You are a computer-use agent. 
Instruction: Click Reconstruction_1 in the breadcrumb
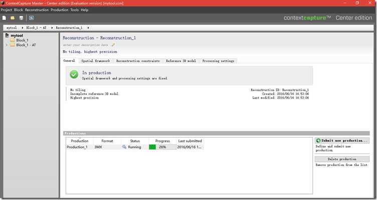tap(69, 28)
